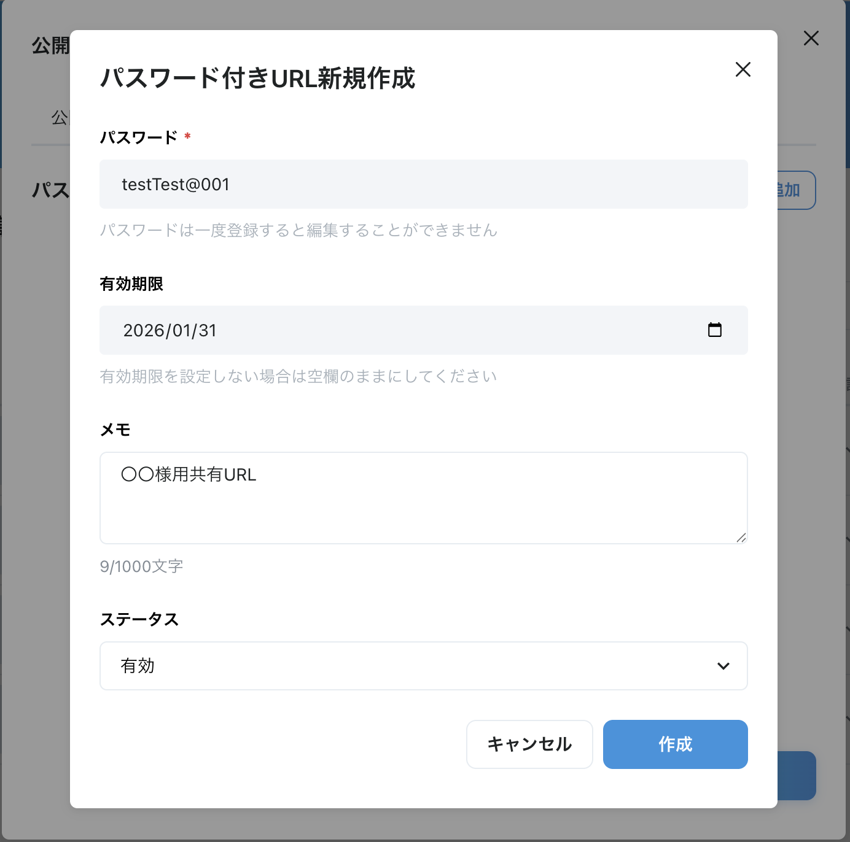Click the キャンセル button
Screen dimensions: 850x842
point(529,744)
